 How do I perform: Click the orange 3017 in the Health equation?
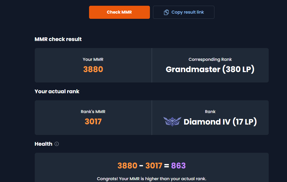click(154, 166)
